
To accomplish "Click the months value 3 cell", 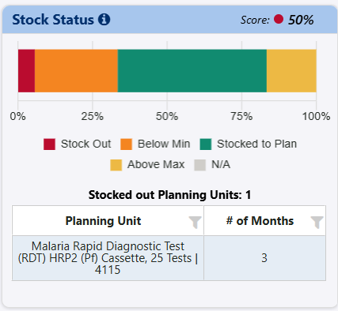I will point(264,258).
